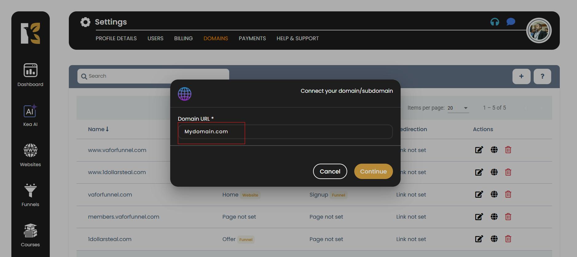Viewport: 577px width, 257px height.
Task: Open the chat bubble icon
Action: click(x=511, y=22)
